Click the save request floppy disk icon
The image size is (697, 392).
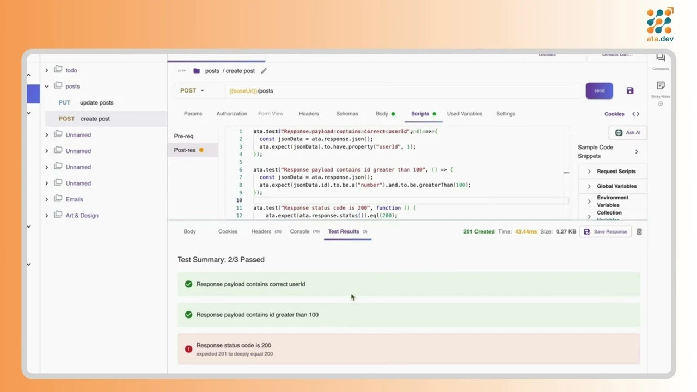[629, 90]
